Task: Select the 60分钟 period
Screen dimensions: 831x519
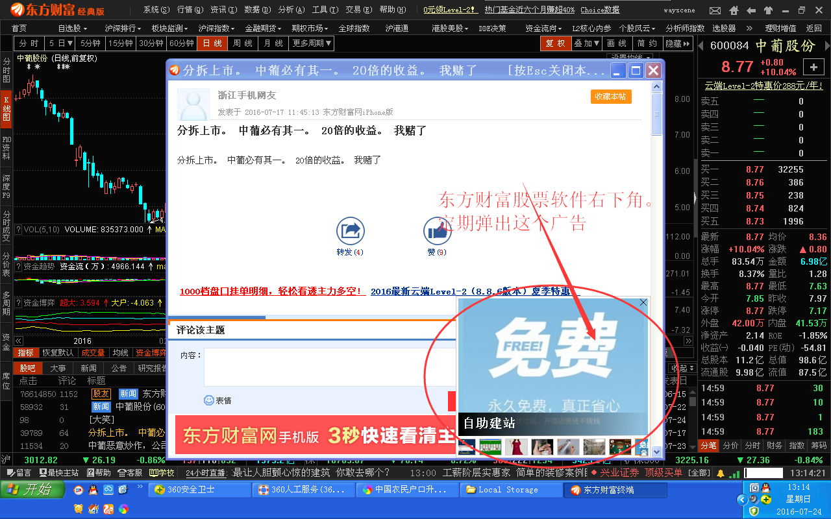Action: pyautogui.click(x=182, y=43)
